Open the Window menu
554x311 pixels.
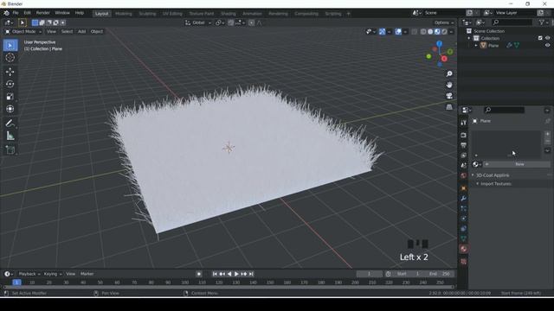click(x=62, y=13)
